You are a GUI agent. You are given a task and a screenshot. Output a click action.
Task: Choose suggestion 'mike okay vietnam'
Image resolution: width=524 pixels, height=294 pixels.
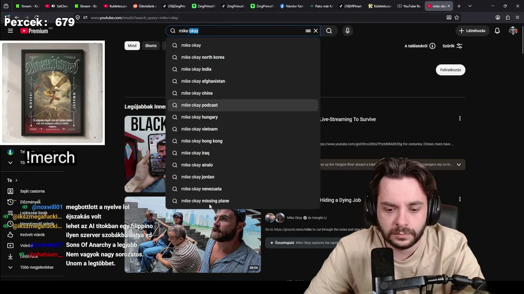tap(243, 129)
